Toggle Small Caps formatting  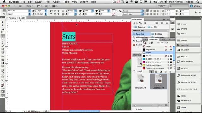51,14
